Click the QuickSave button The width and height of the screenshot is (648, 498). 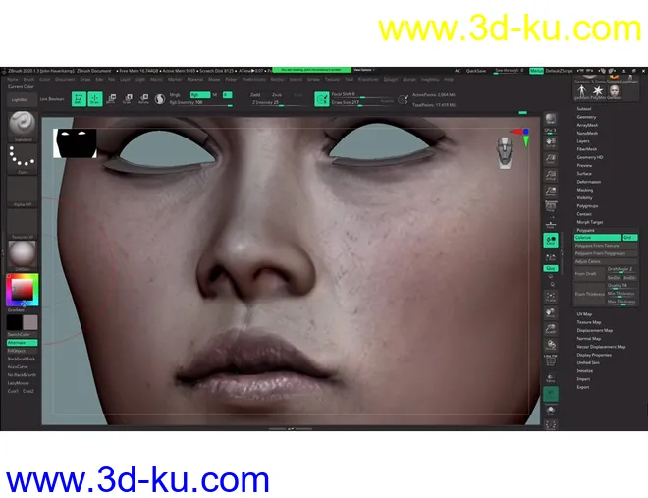(x=476, y=71)
